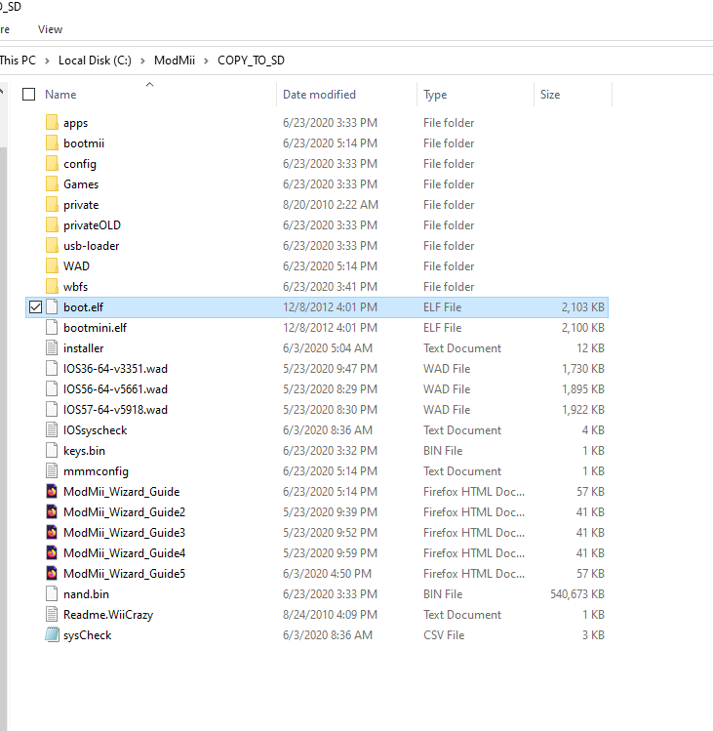The image size is (713, 731).
Task: Click the ModMii_Wizard_Guide3 Firefox icon
Action: pos(53,533)
